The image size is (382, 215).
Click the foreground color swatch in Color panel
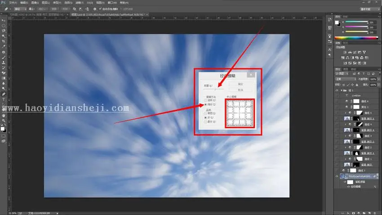337,22
